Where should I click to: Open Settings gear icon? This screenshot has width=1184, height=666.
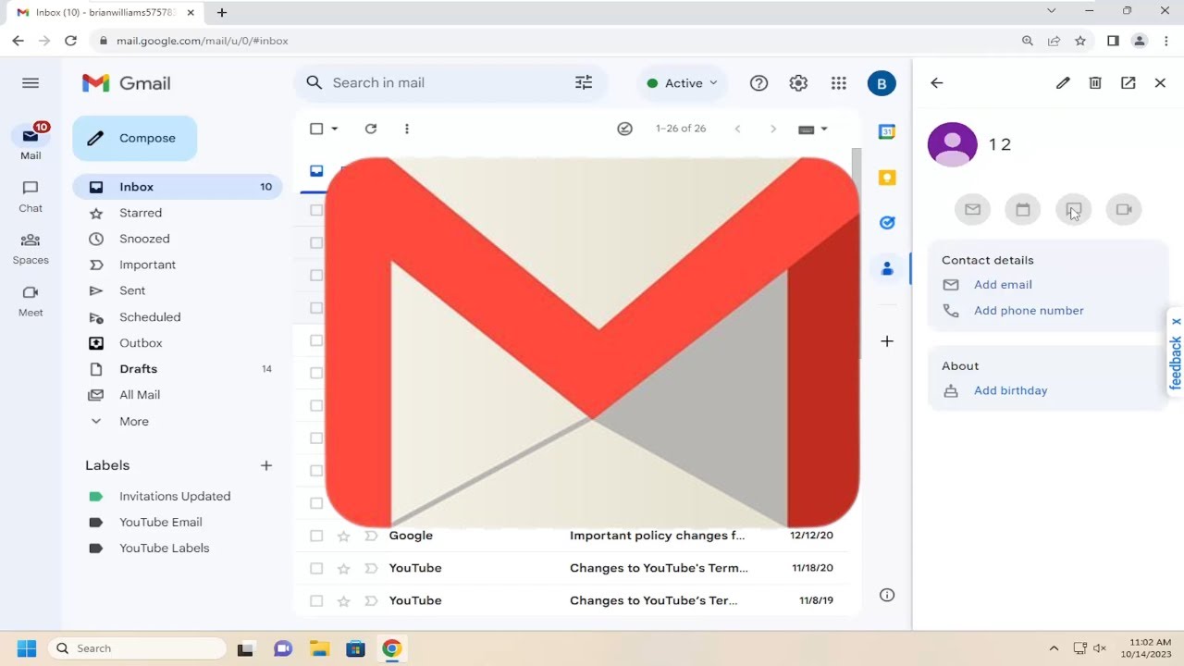[x=798, y=83]
